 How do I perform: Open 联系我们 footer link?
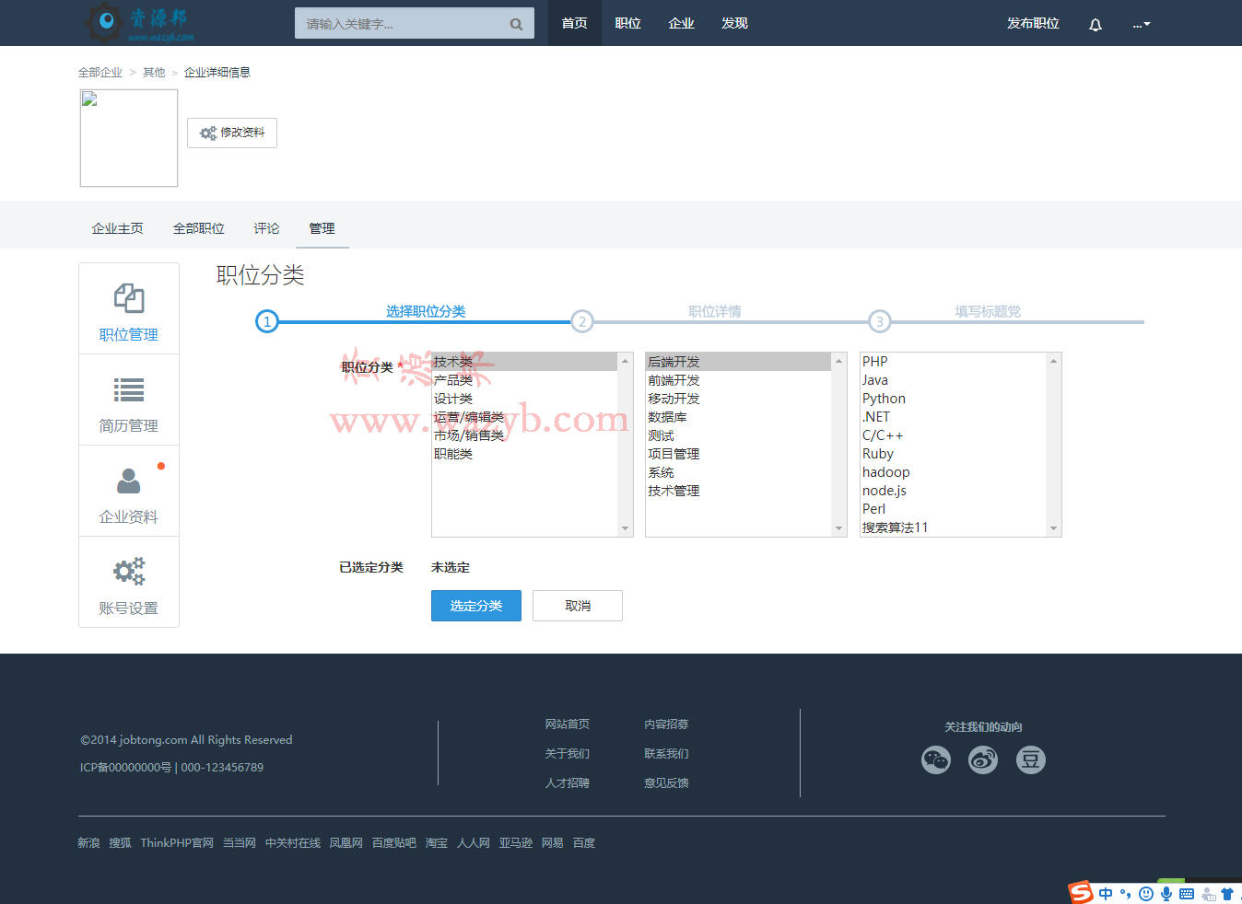(x=667, y=754)
